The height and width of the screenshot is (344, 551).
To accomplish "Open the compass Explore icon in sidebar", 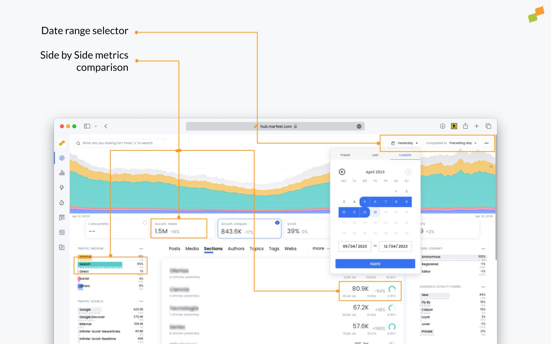I will coord(62,158).
